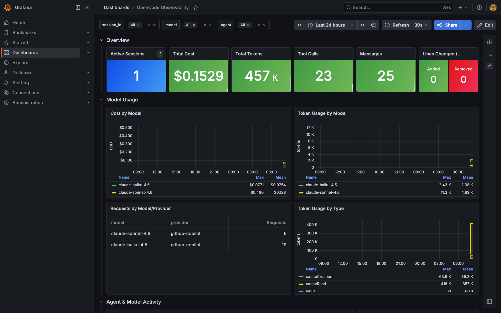This screenshot has width=501, height=313.
Task: Undock the sidebar menu icon
Action: [x=78, y=8]
